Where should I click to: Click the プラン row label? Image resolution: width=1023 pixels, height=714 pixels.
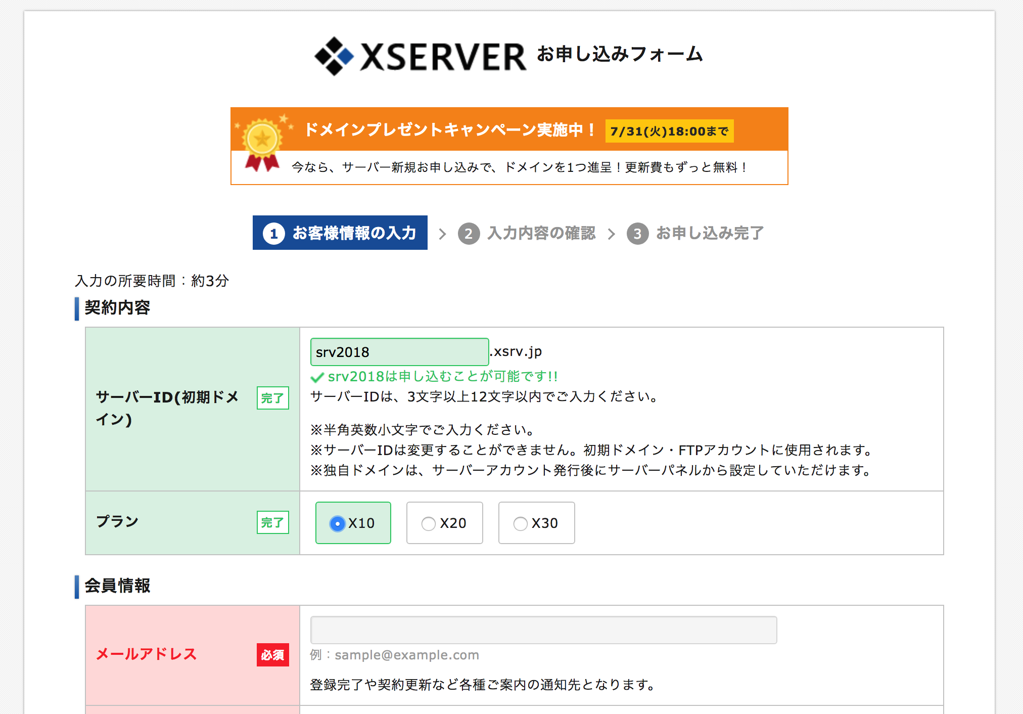(117, 521)
